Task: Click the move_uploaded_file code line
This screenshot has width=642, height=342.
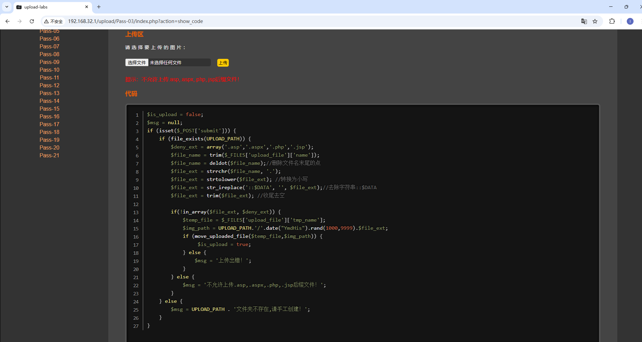Action: 252,236
